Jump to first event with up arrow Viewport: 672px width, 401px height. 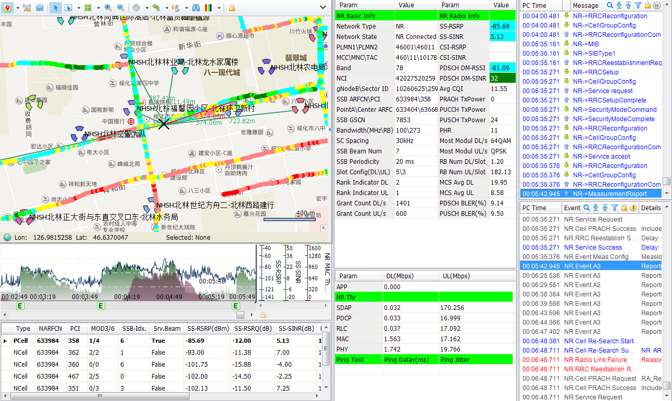click(x=605, y=208)
